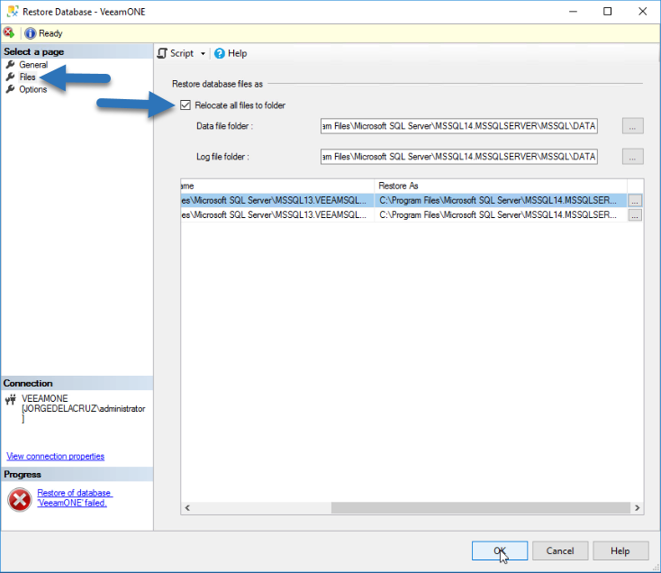The width and height of the screenshot is (661, 573).
Task: Open the Script dropdown arrow
Action: coord(203,53)
